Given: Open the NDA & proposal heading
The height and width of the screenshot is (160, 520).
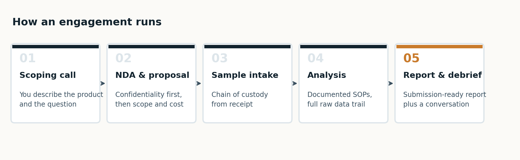Looking at the screenshot, I should point(152,75).
